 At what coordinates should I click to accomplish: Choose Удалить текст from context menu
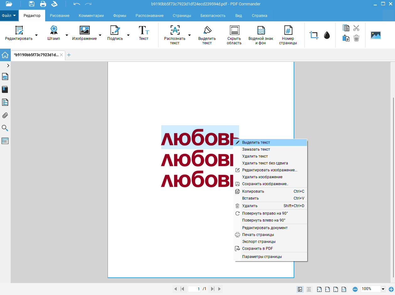coord(270,156)
